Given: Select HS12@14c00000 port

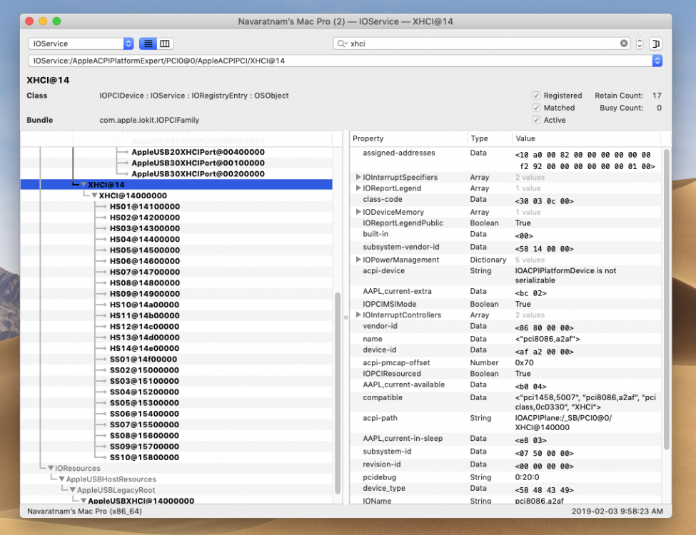Looking at the screenshot, I should coord(145,327).
